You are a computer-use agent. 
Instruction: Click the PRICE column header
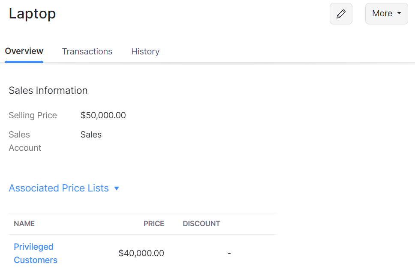tap(154, 224)
